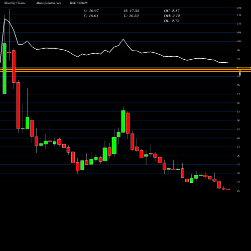The width and height of the screenshot is (251, 251).
Task: Click the price axis label 71
Action: tap(239, 94)
